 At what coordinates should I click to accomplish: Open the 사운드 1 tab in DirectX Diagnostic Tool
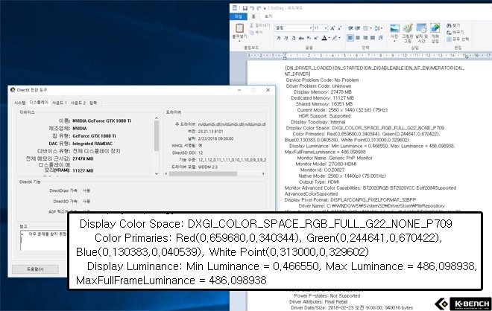click(60, 103)
